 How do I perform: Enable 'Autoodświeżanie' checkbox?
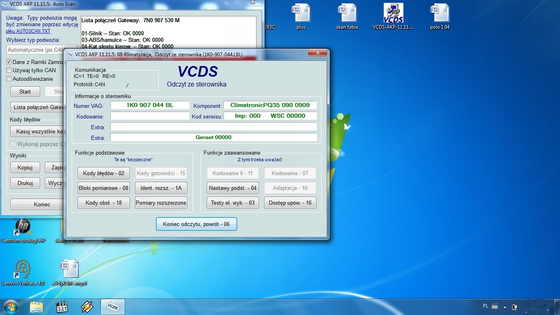point(9,79)
